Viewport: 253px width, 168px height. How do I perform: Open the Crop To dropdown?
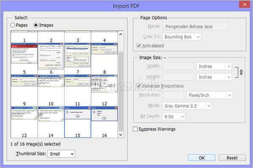tap(182, 37)
